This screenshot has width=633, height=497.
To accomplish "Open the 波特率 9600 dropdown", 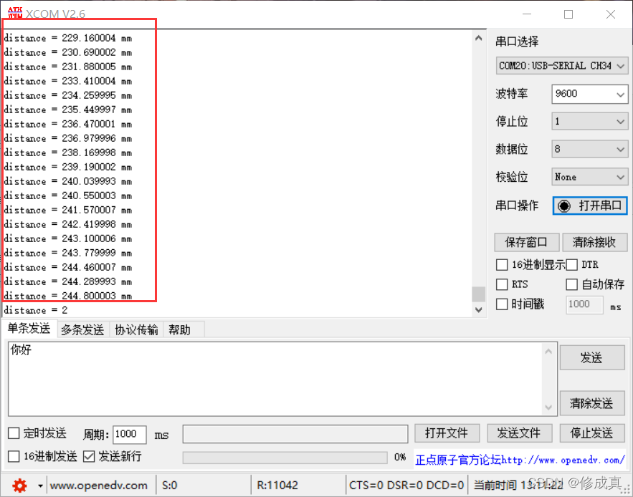I will coord(590,94).
